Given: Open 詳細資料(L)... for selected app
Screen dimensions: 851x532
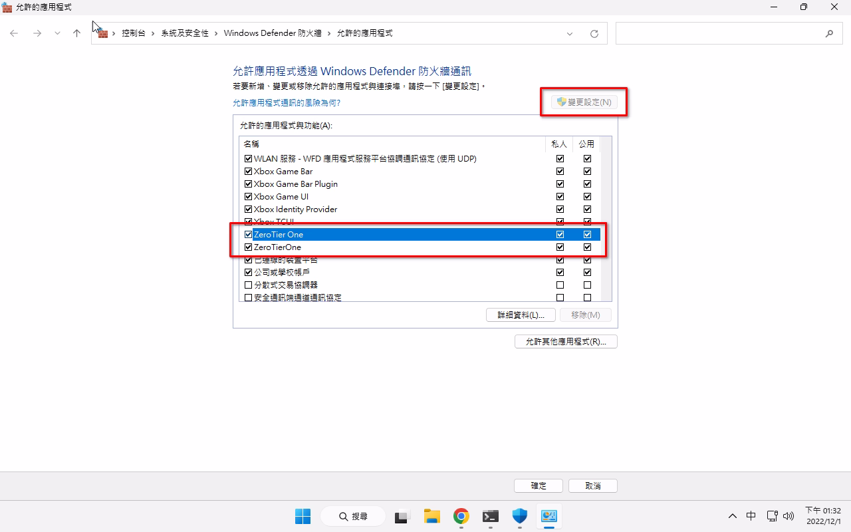Looking at the screenshot, I should click(x=521, y=315).
